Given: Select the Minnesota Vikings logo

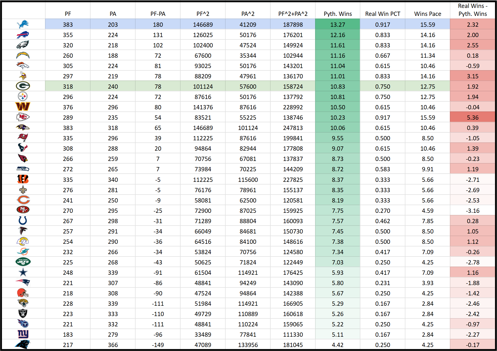Looking at the screenshot, I should coord(23,76).
